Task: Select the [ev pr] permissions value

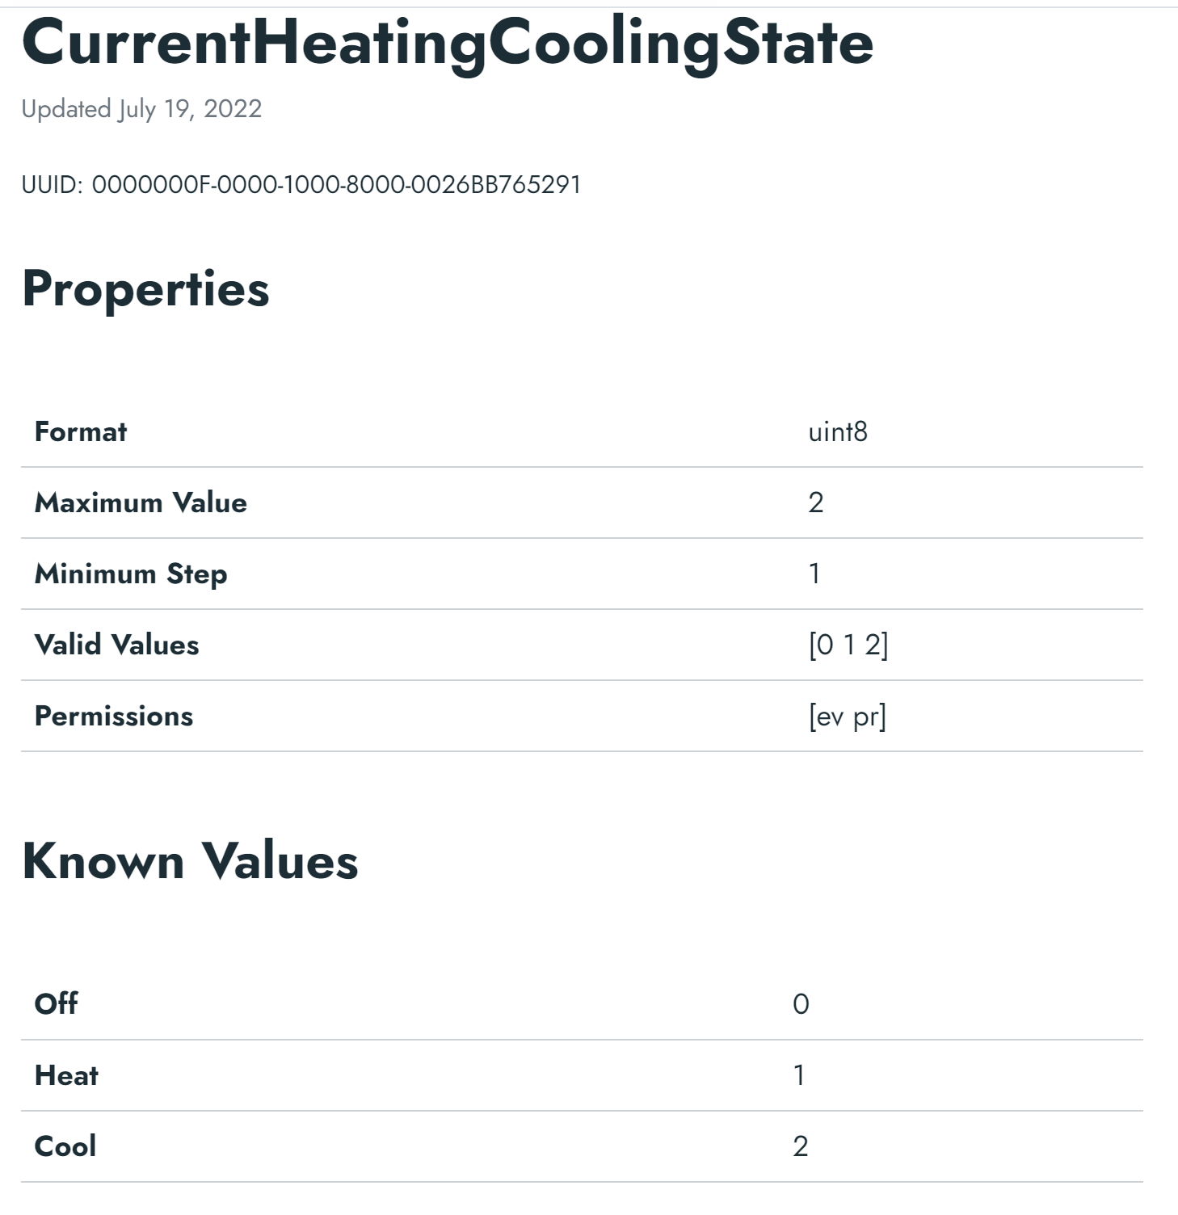Action: [x=847, y=717]
